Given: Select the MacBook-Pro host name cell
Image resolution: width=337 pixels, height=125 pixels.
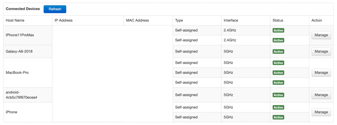Looking at the screenshot, I should 28,73.
